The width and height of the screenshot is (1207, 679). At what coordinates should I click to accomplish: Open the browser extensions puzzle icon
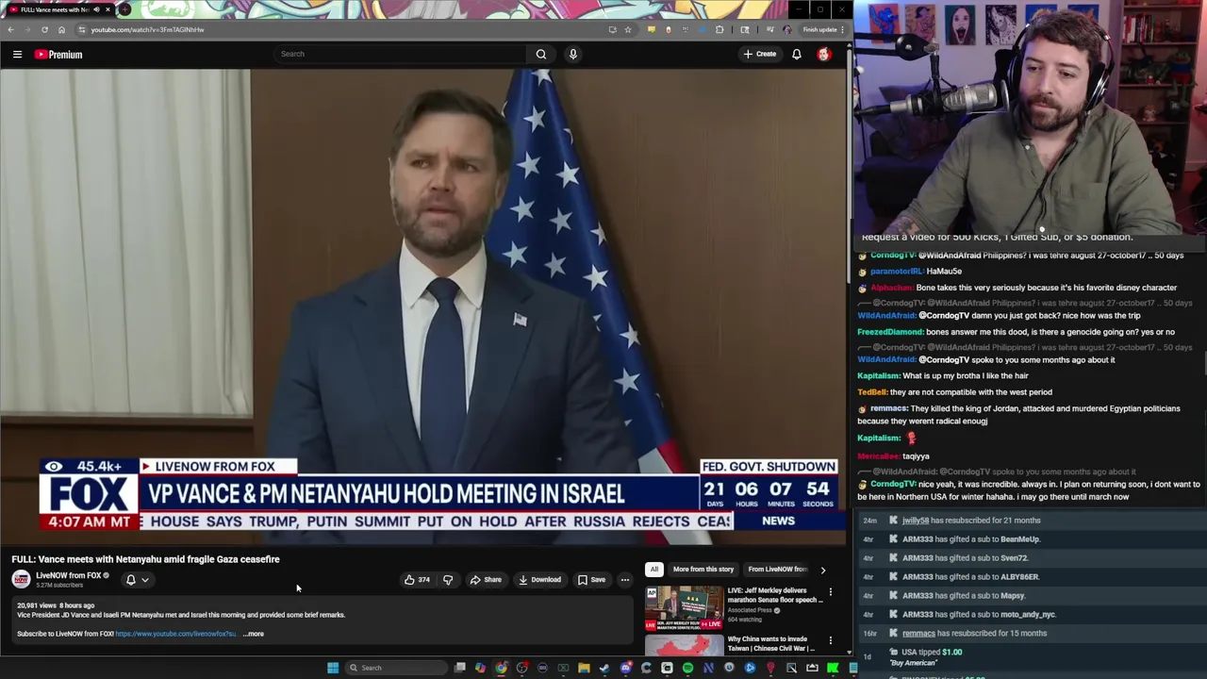point(719,29)
